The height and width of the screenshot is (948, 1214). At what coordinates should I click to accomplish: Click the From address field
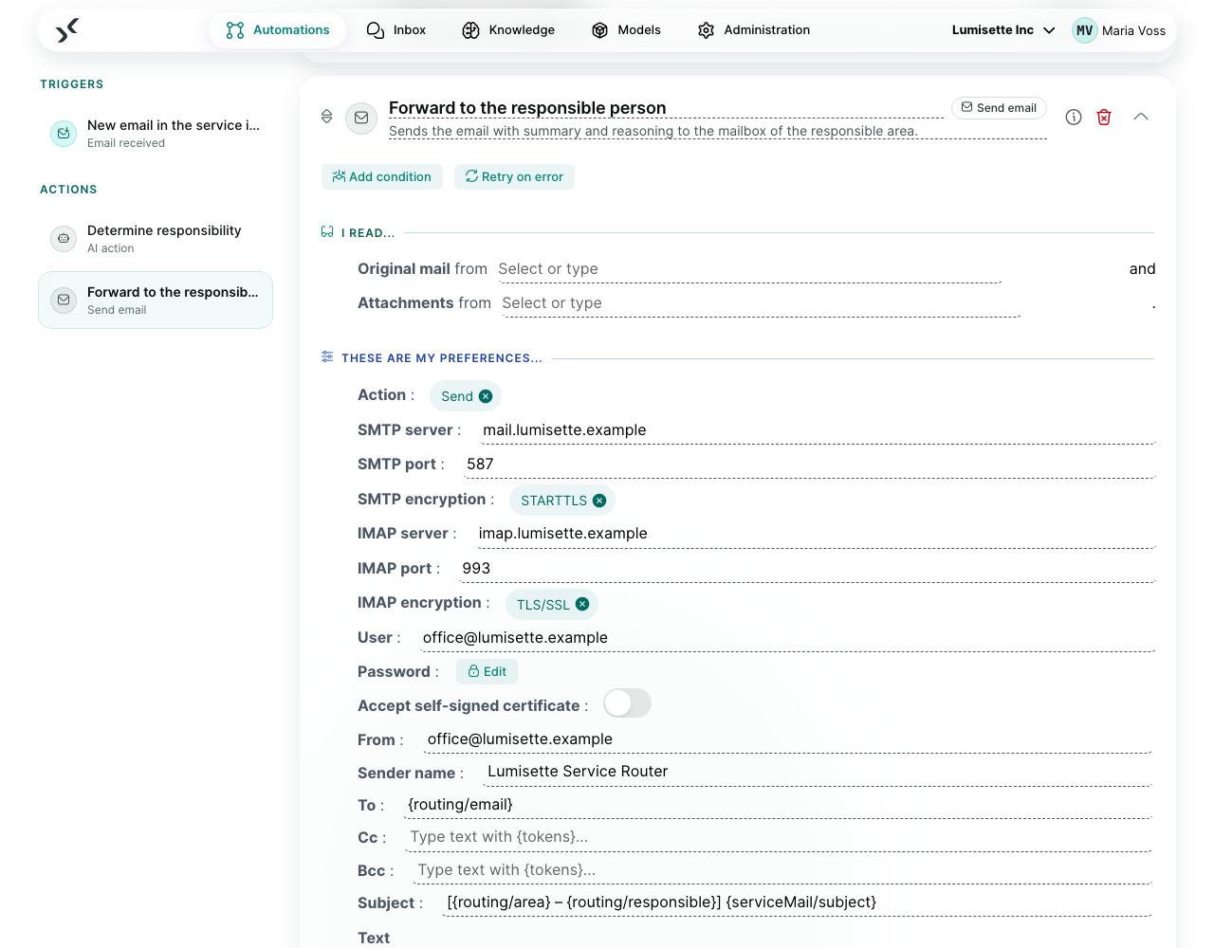(x=787, y=739)
